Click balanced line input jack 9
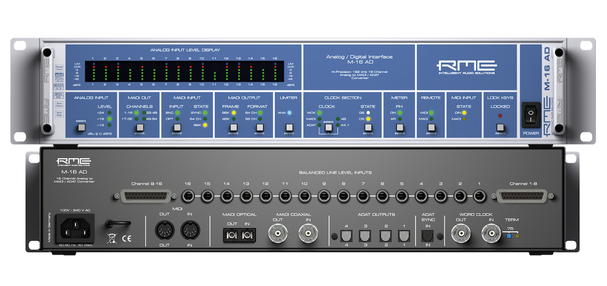Viewport: 607px width, 286px height. 324,196
